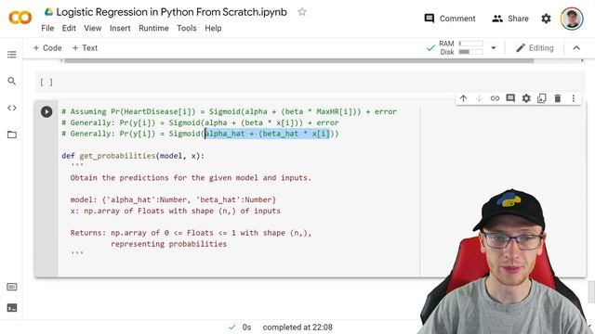
Task: Open the Insert menu
Action: coord(120,28)
